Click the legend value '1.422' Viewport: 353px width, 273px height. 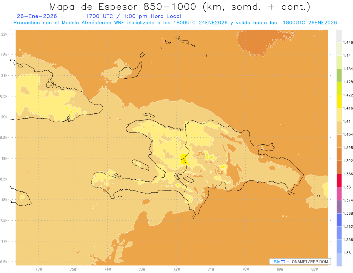347,95
